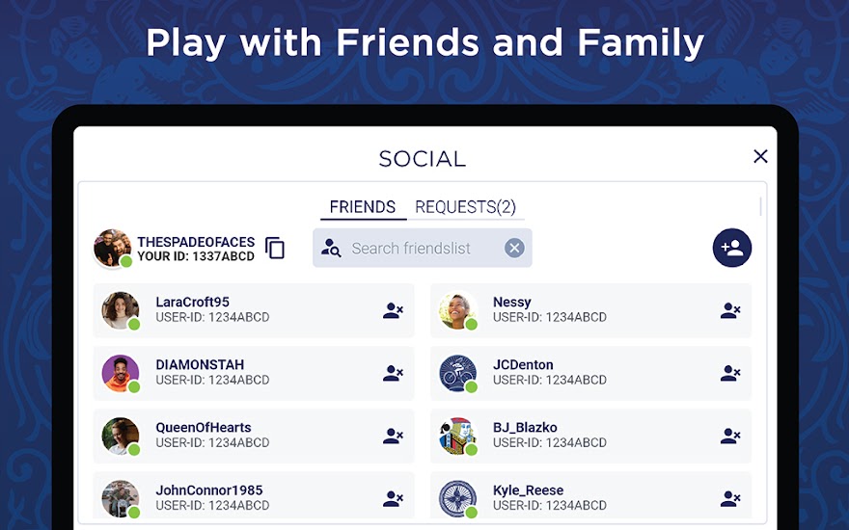Open the Nessy friend entry
This screenshot has height=530, width=849.
590,310
